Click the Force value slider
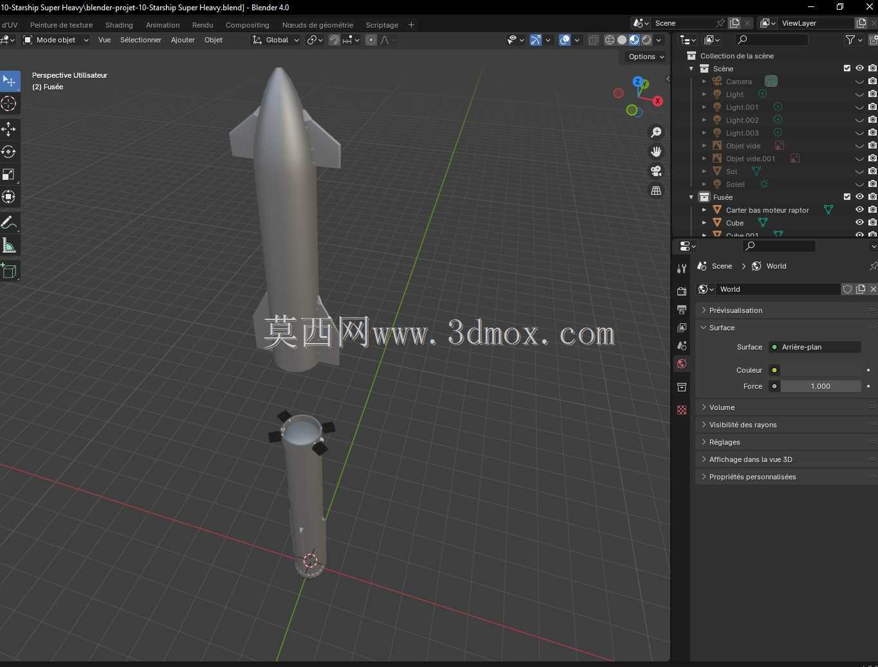878x667 pixels. [x=821, y=386]
